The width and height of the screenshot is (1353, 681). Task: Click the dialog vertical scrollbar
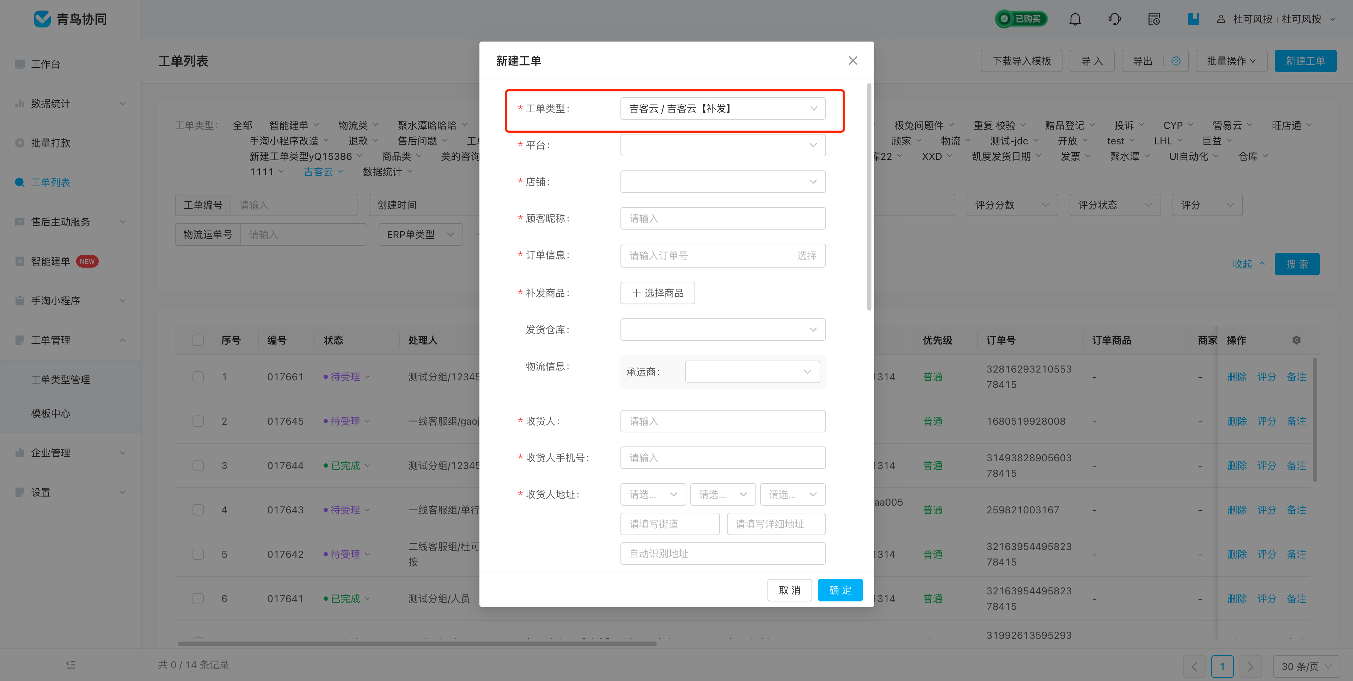[x=869, y=197]
